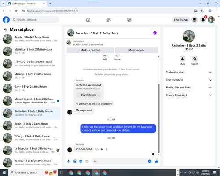Open Chrome three-dot menu
220x176 pixels.
[x=216, y=11]
